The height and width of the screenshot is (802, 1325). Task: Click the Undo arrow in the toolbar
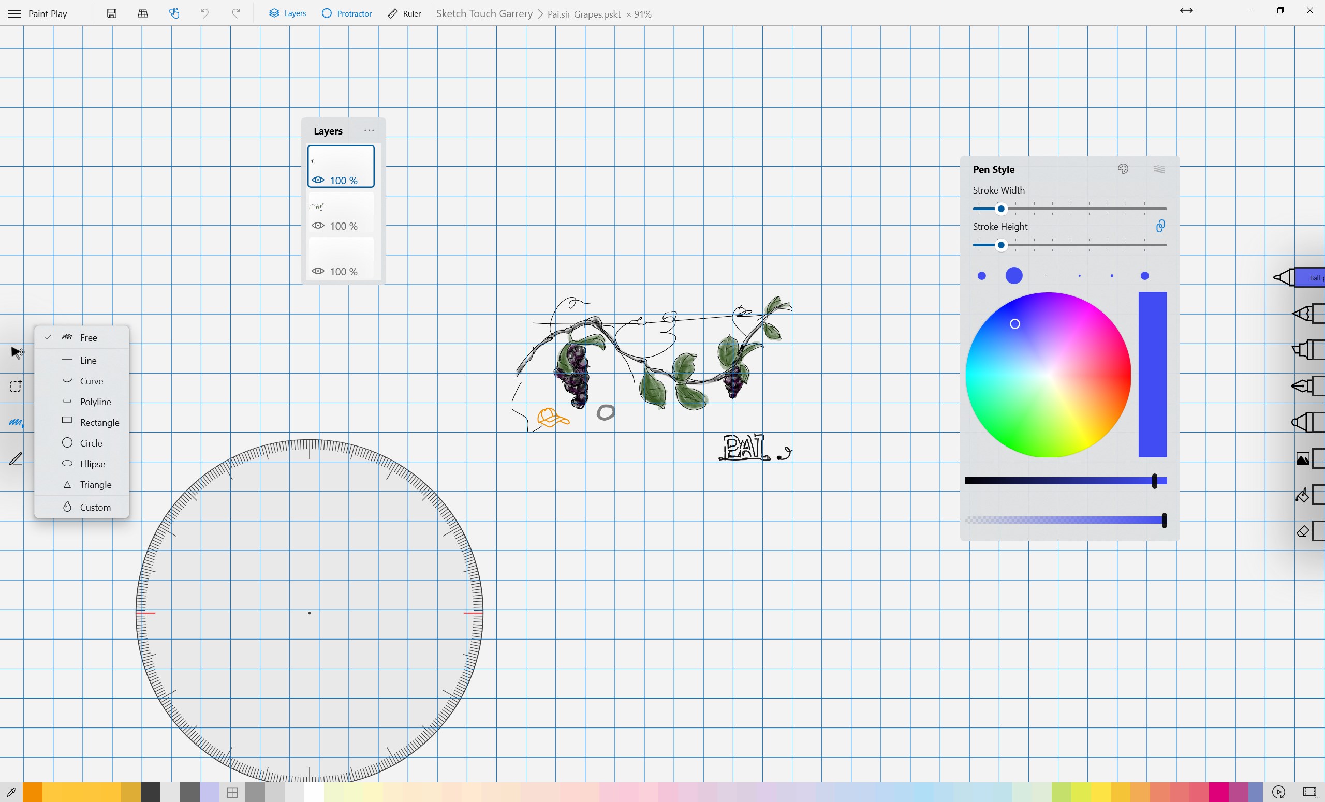pyautogui.click(x=204, y=13)
